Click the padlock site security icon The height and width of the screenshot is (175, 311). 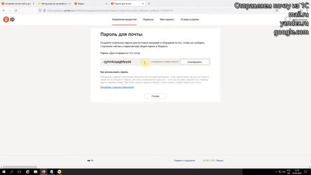point(44,11)
